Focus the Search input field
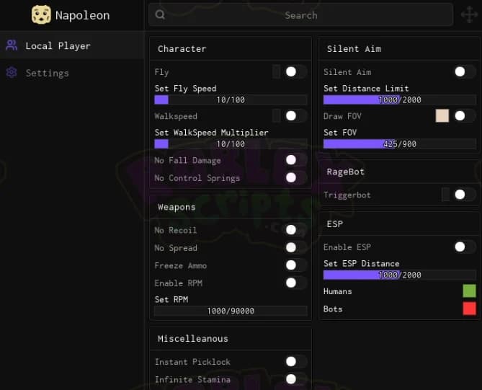This screenshot has width=482, height=390. (300, 14)
